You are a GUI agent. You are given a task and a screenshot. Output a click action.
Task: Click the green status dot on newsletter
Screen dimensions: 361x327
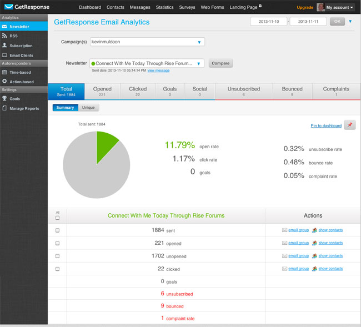(93, 63)
